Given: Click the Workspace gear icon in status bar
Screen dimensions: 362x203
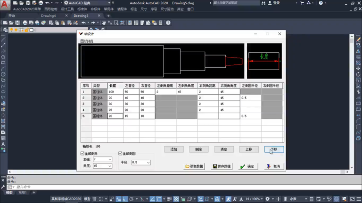Looking at the screenshot, I should (268, 199).
